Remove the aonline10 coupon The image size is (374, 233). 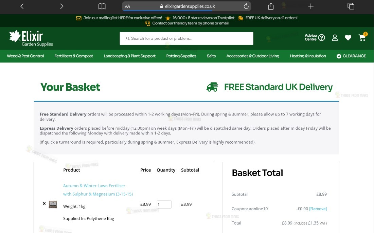pyautogui.click(x=318, y=209)
